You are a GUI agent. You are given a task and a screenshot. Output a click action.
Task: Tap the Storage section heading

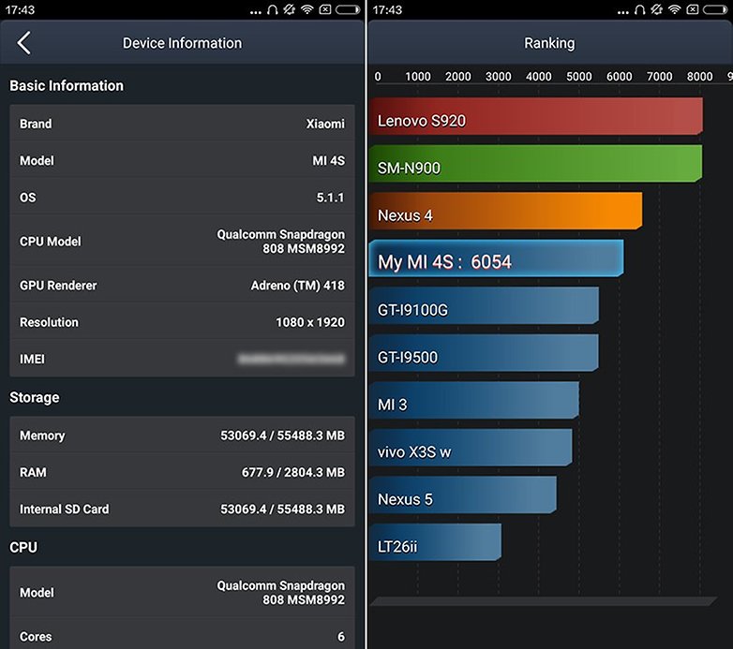(x=34, y=397)
